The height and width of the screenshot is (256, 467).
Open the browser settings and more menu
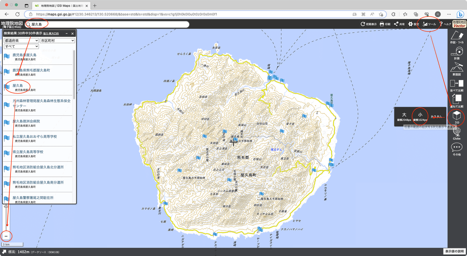pos(449,14)
